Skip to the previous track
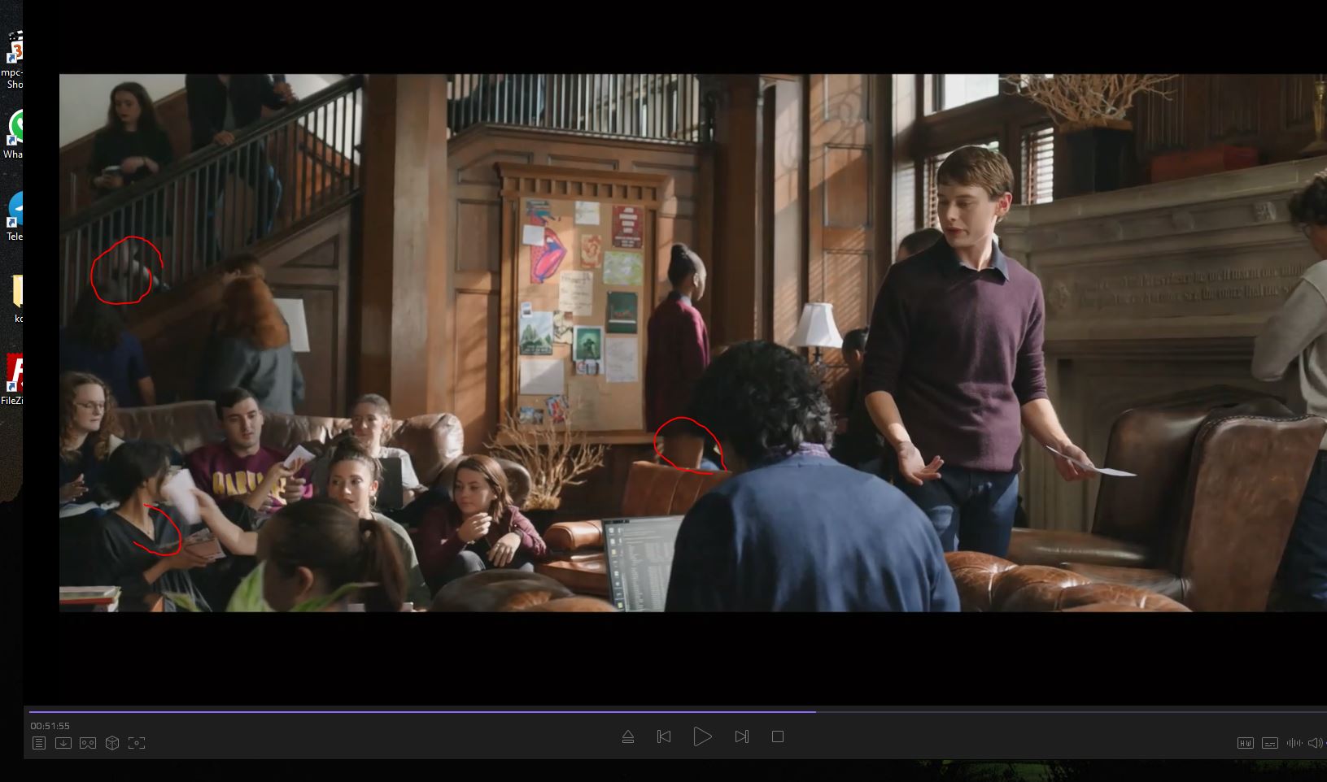Viewport: 1327px width, 782px height. (x=664, y=736)
